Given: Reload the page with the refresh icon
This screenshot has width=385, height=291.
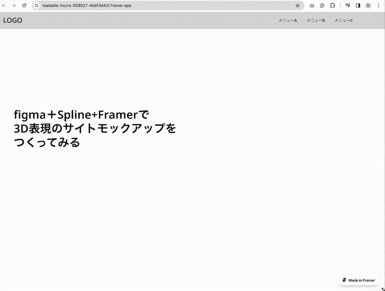Looking at the screenshot, I should click(x=24, y=5).
